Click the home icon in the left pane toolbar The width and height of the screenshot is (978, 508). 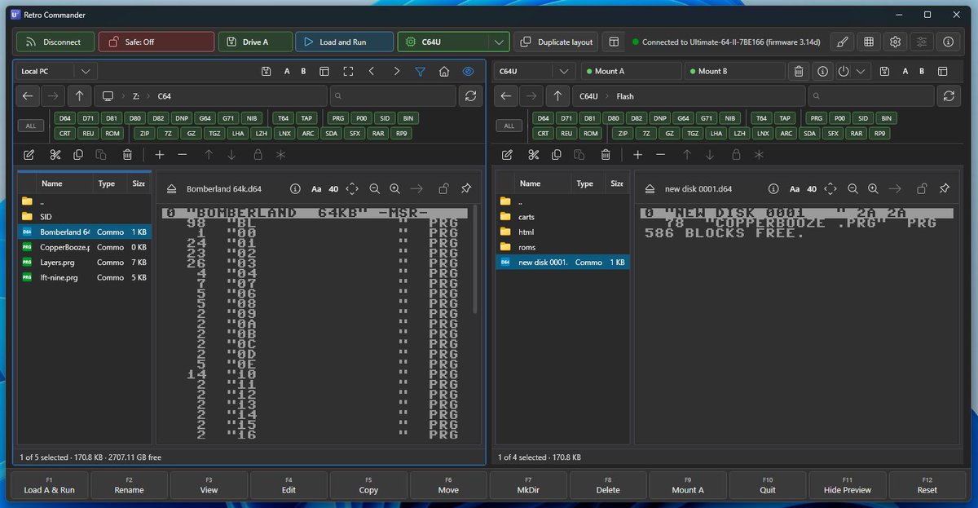444,71
